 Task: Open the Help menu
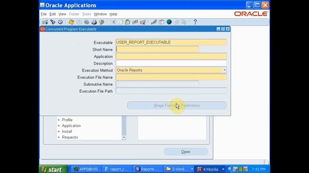(113, 14)
